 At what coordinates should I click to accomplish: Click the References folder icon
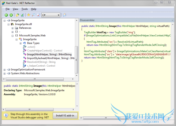coord(17,28)
